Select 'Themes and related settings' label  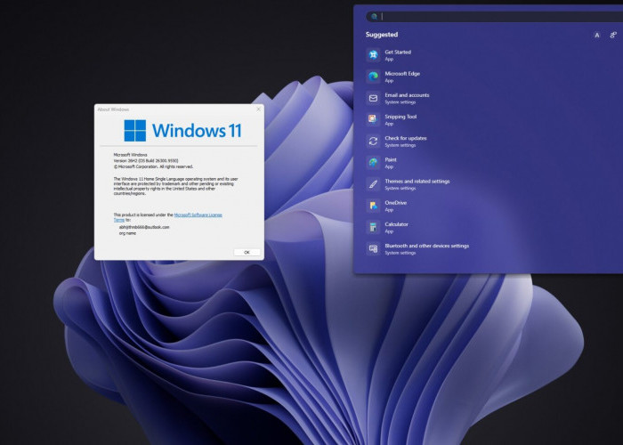click(x=417, y=181)
